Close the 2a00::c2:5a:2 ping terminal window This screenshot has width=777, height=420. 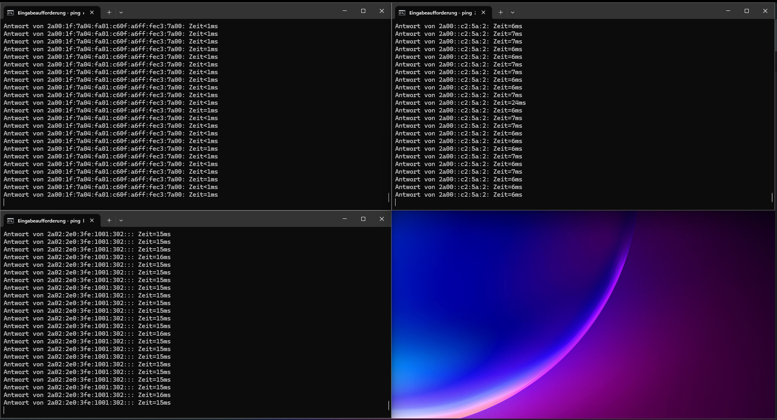pyautogui.click(x=765, y=11)
